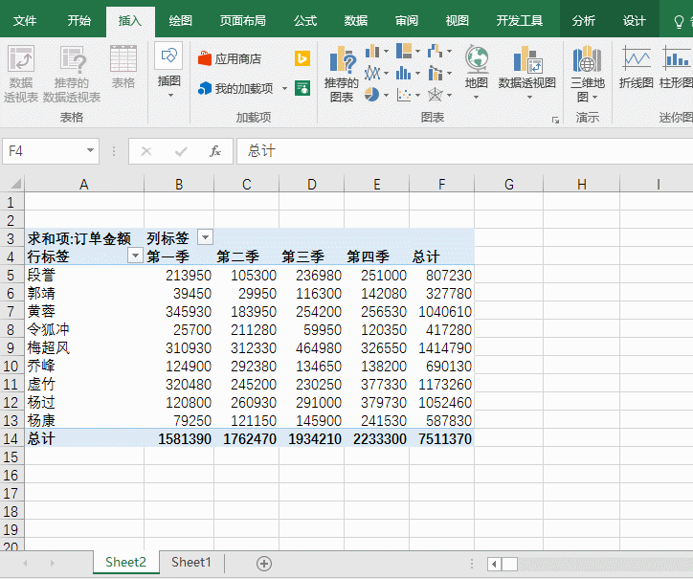693x579 pixels.
Task: Open the Tell Me lightbulb
Action: point(680,21)
